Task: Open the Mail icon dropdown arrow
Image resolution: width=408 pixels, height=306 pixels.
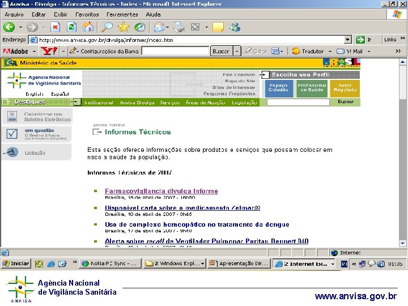Action: [x=167, y=27]
